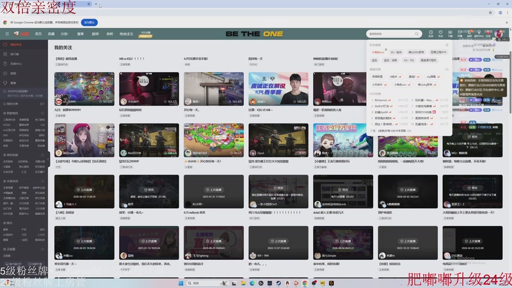Select 我的关注 in the left sidebar
The image size is (512, 288).
pos(24,44)
